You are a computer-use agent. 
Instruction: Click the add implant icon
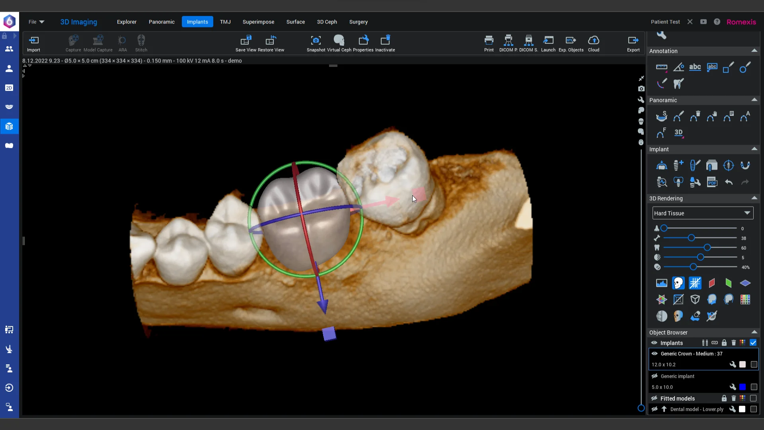678,165
